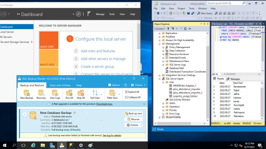266x149 pixels.
Task: Click the save icon in SSMS toolbar
Action: click(189, 13)
